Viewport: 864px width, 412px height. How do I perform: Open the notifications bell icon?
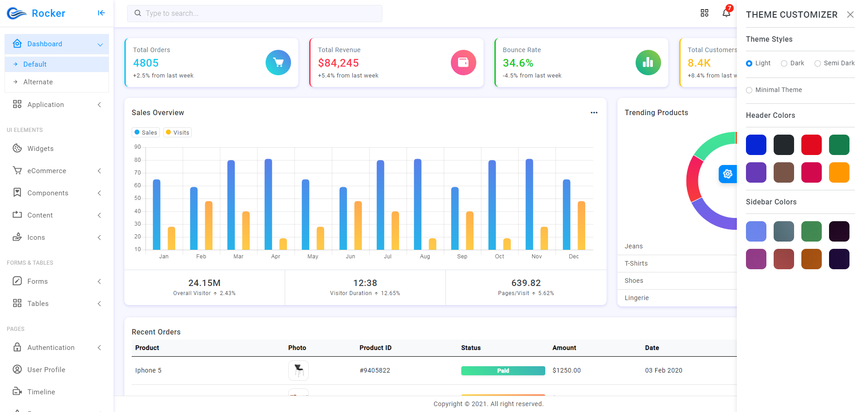726,13
